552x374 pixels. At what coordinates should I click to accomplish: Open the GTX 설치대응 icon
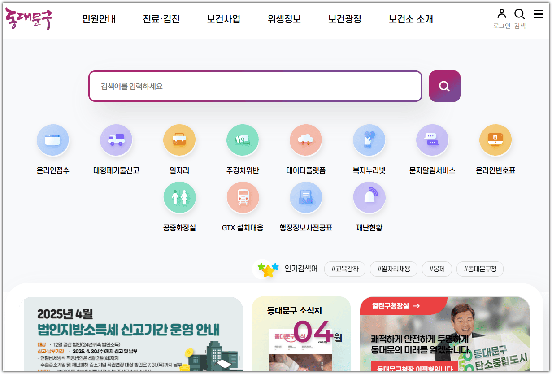pyautogui.click(x=243, y=197)
